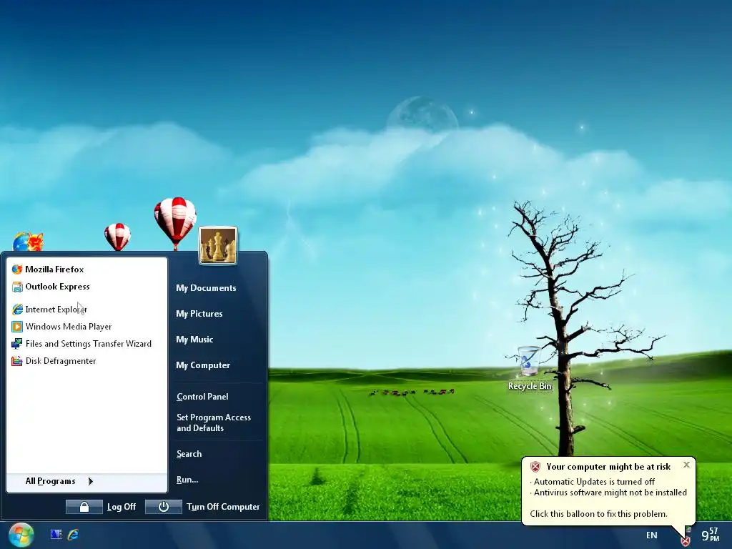The image size is (732, 549).
Task: Click the power Turn Off icon button
Action: 164,507
